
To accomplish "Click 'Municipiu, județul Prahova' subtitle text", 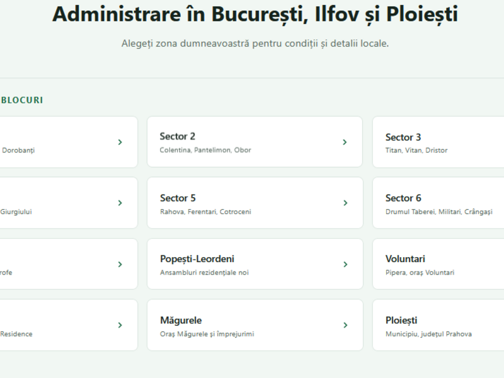I will pos(429,334).
